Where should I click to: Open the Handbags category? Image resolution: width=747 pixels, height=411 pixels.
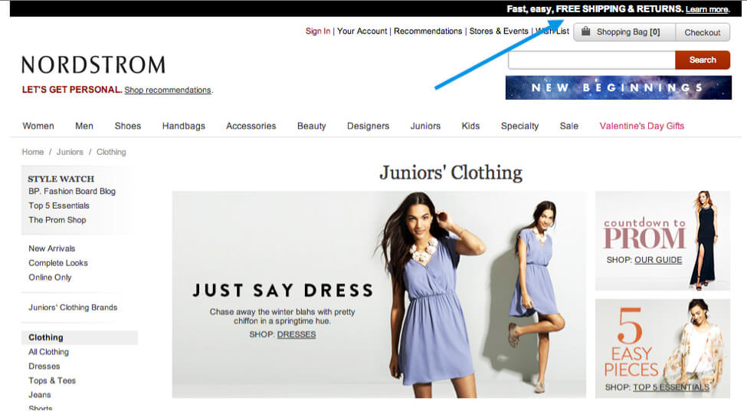point(184,126)
